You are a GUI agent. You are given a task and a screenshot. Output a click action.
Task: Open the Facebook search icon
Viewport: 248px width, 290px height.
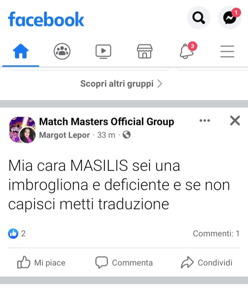(x=199, y=18)
